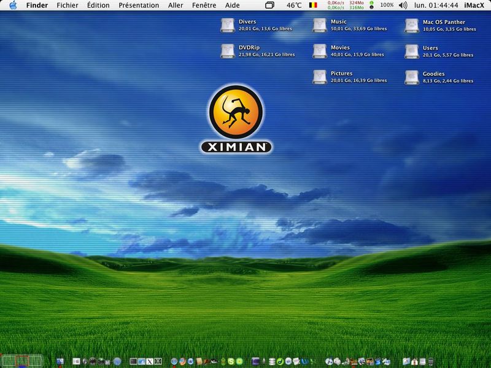Open the database cylinder stack Dock icon

(272, 361)
